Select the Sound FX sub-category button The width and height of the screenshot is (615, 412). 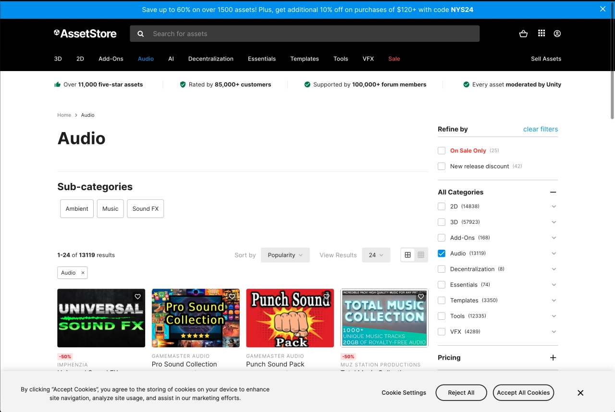(146, 209)
